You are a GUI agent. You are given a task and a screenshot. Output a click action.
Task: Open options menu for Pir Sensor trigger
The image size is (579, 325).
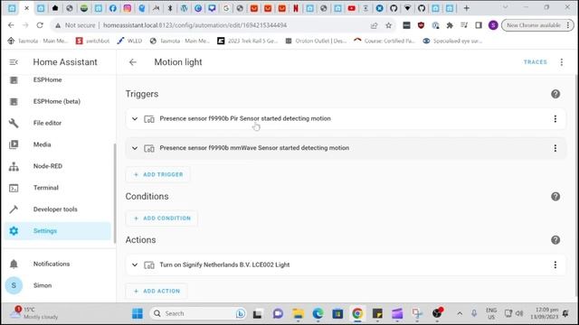(555, 118)
